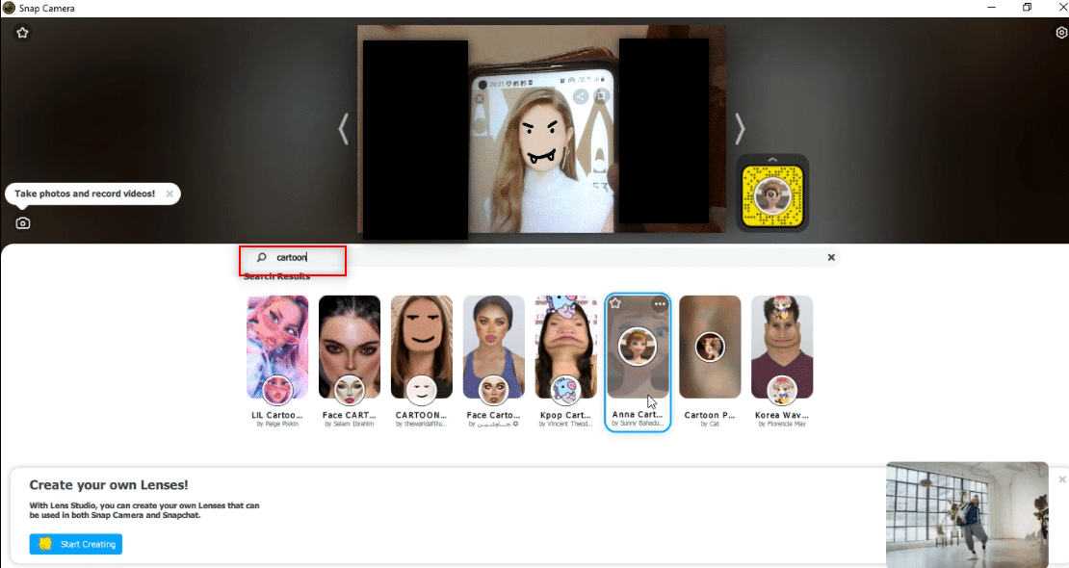Select the LIL Cartoo... lens thumbnail
Viewport: 1069px width, 568px height.
[277, 348]
